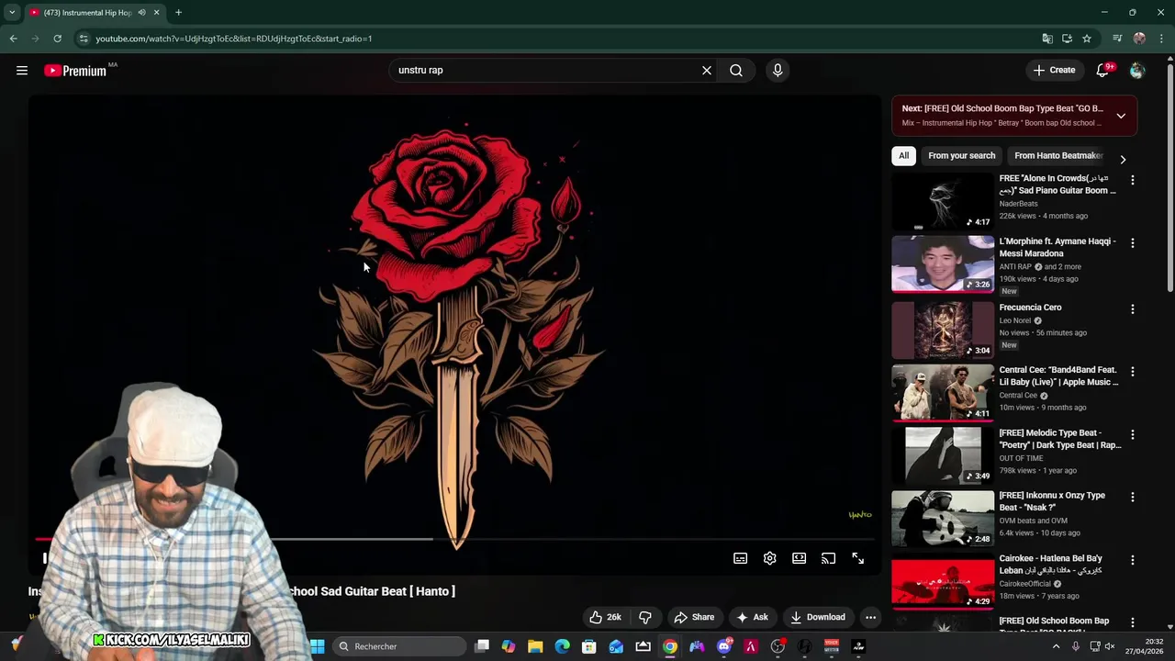The height and width of the screenshot is (661, 1175).
Task: Show more filter chips with arrow
Action: point(1123,160)
